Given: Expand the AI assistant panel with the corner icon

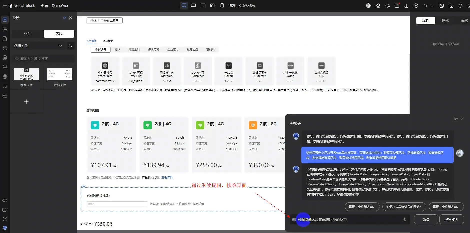Looking at the screenshot, I should click(x=456, y=118).
